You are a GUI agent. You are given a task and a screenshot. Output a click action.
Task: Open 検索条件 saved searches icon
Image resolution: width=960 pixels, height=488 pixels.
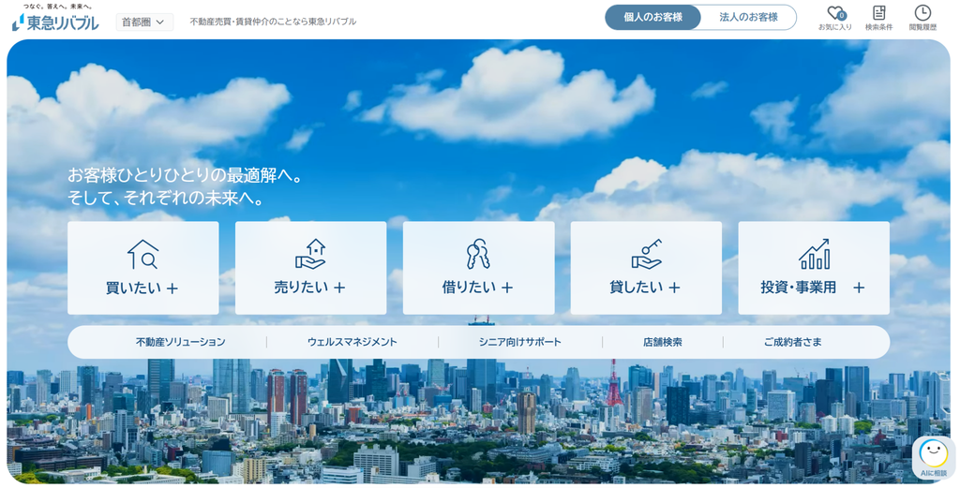878,19
